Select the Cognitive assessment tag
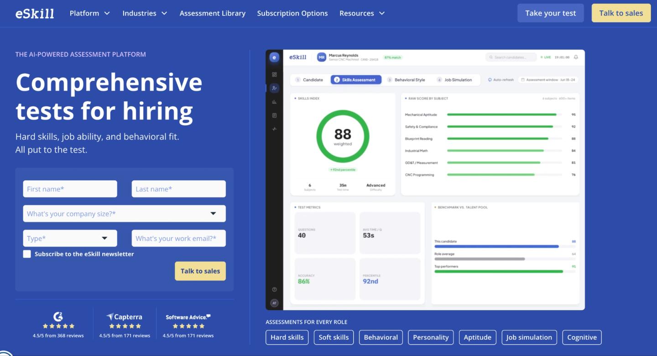 point(582,337)
